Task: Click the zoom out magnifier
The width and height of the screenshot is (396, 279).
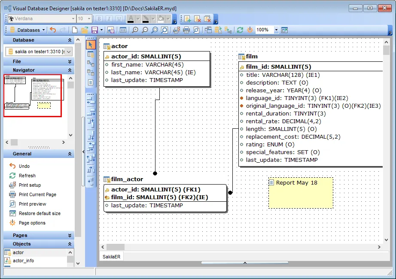Action: point(145,30)
